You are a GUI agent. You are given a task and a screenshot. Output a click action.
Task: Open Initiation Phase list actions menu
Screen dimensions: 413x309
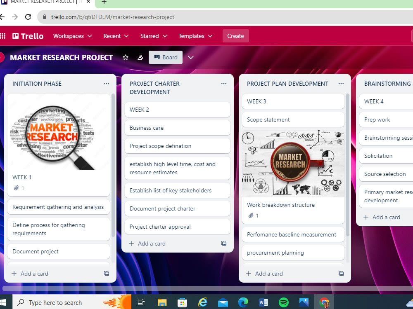[x=107, y=84]
